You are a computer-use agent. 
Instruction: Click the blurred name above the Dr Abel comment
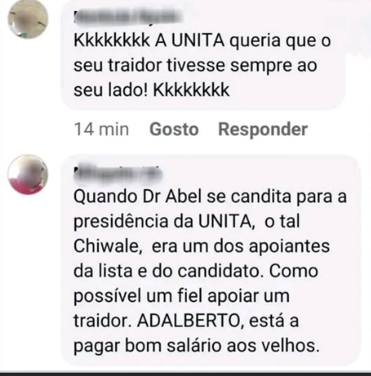[x=117, y=173]
